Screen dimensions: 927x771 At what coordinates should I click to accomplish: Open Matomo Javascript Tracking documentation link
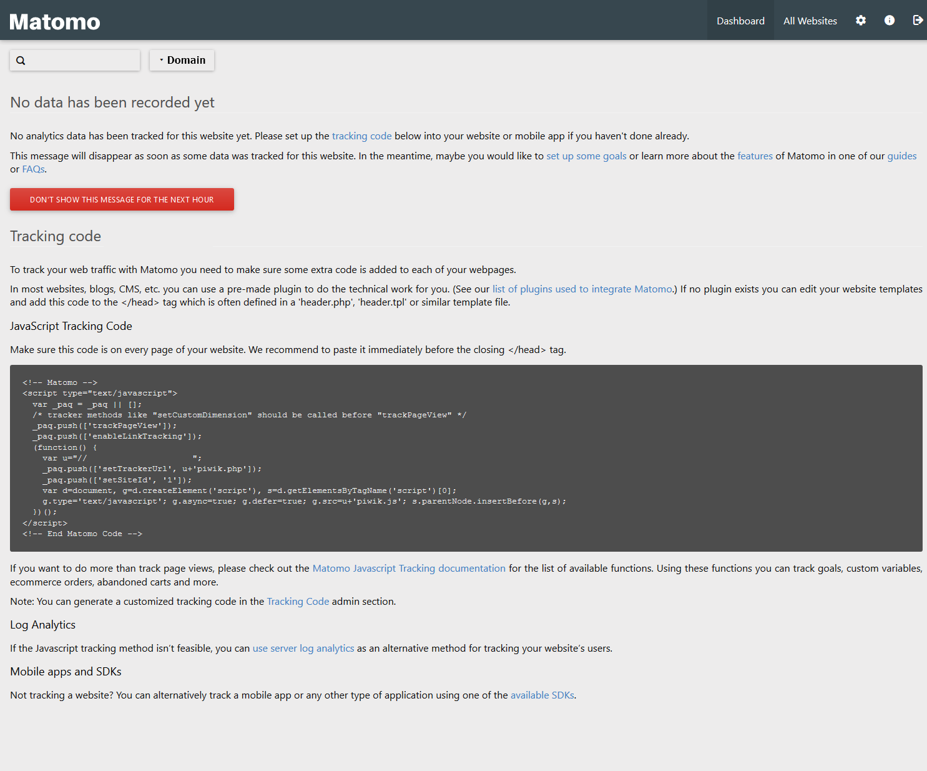coord(409,569)
